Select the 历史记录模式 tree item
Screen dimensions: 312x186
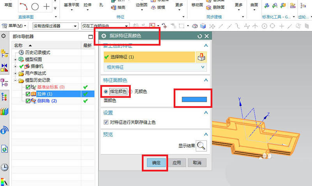37,53
